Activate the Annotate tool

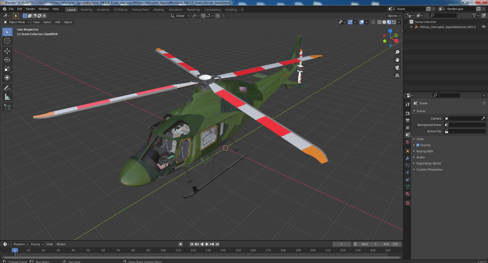coord(7,88)
